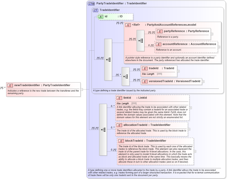Collapse the newTradeIdentifier element
Image resolution: width=227 pixels, height=179 pixels.
click(x=82, y=89)
